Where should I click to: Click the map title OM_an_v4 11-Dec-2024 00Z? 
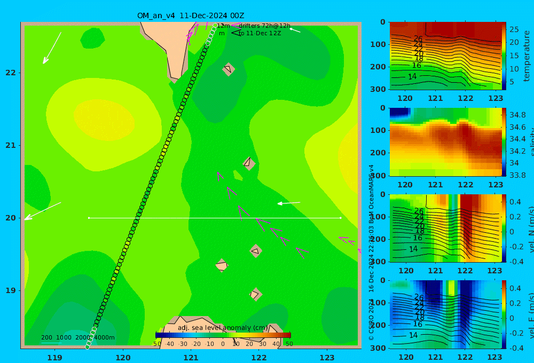[191, 15]
